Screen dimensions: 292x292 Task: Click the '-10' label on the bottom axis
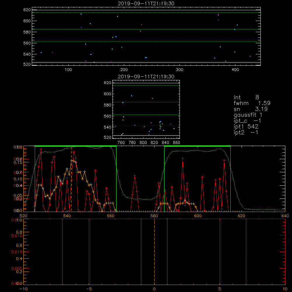pyautogui.click(x=23, y=289)
